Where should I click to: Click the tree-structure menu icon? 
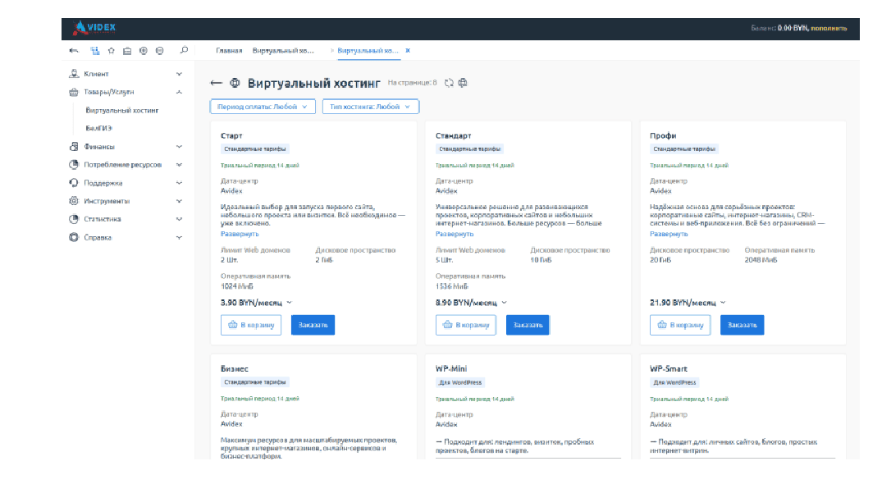click(95, 51)
